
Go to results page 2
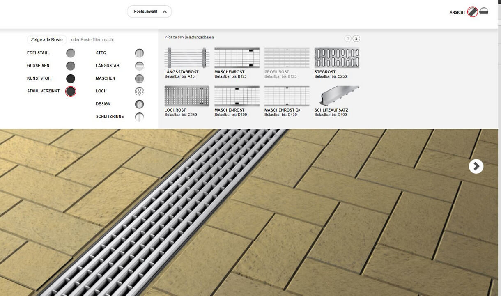[x=356, y=39]
